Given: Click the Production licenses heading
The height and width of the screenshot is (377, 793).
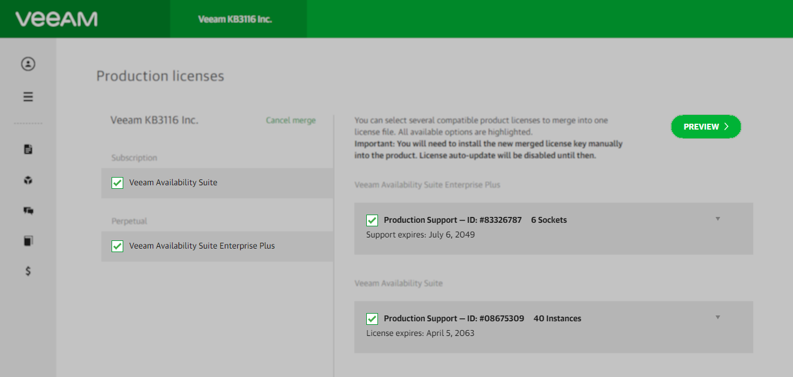Looking at the screenshot, I should (x=160, y=76).
